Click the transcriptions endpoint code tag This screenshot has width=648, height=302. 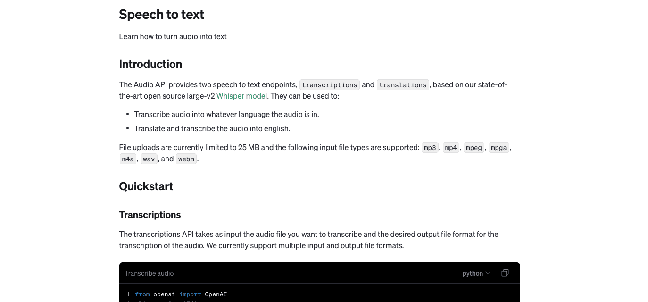coord(329,84)
